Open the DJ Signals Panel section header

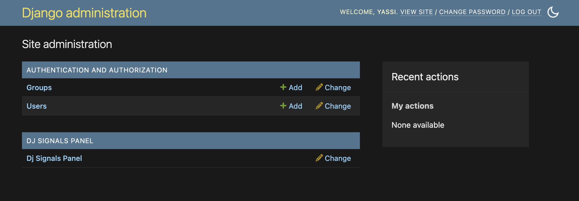click(x=60, y=141)
